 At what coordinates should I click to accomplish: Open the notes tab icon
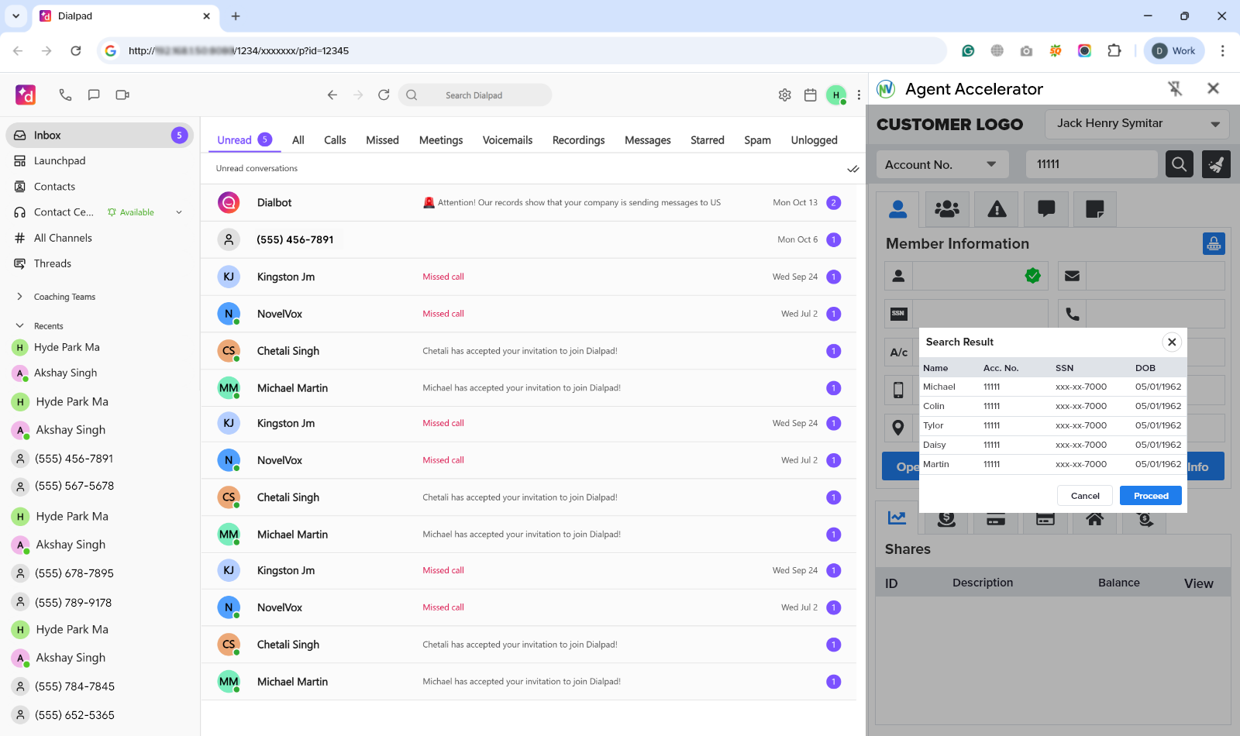1095,209
